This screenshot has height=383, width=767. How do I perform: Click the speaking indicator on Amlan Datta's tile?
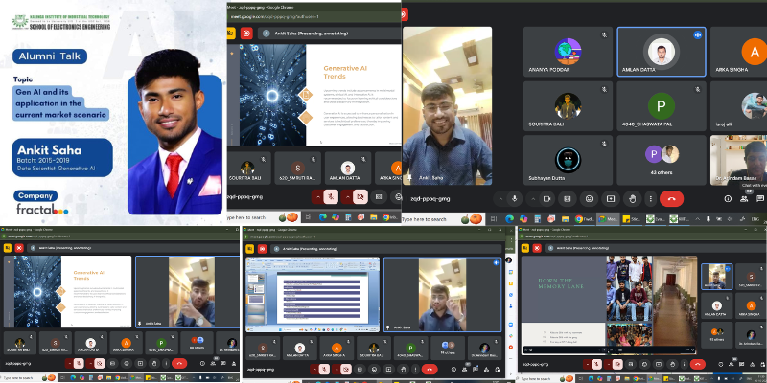698,34
